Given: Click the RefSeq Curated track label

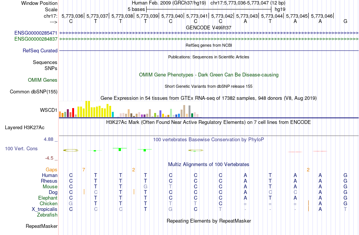Looking at the screenshot, I should [40, 50].
